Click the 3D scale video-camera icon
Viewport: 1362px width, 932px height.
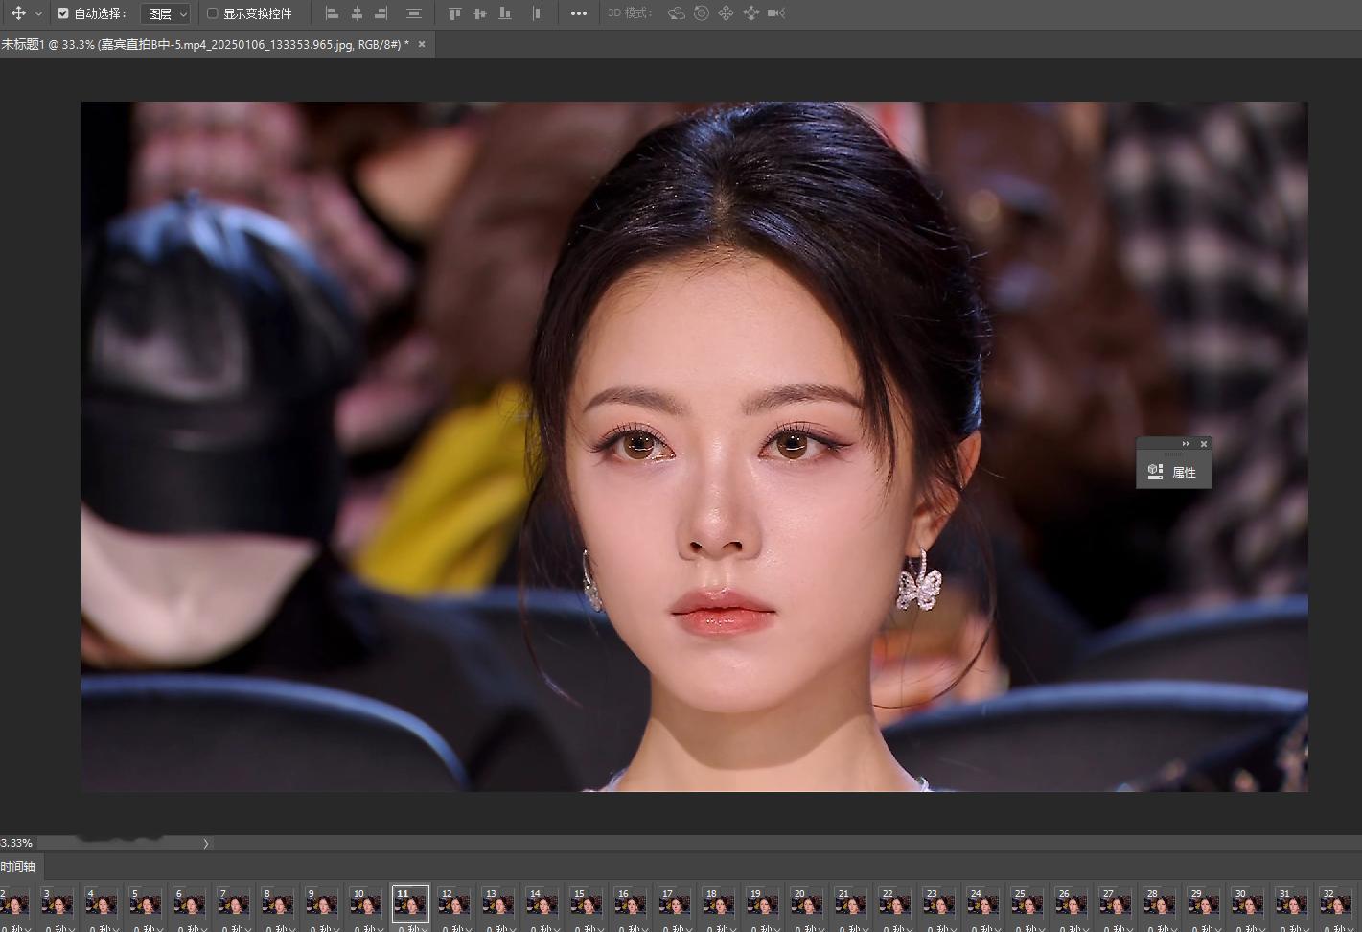(x=777, y=13)
